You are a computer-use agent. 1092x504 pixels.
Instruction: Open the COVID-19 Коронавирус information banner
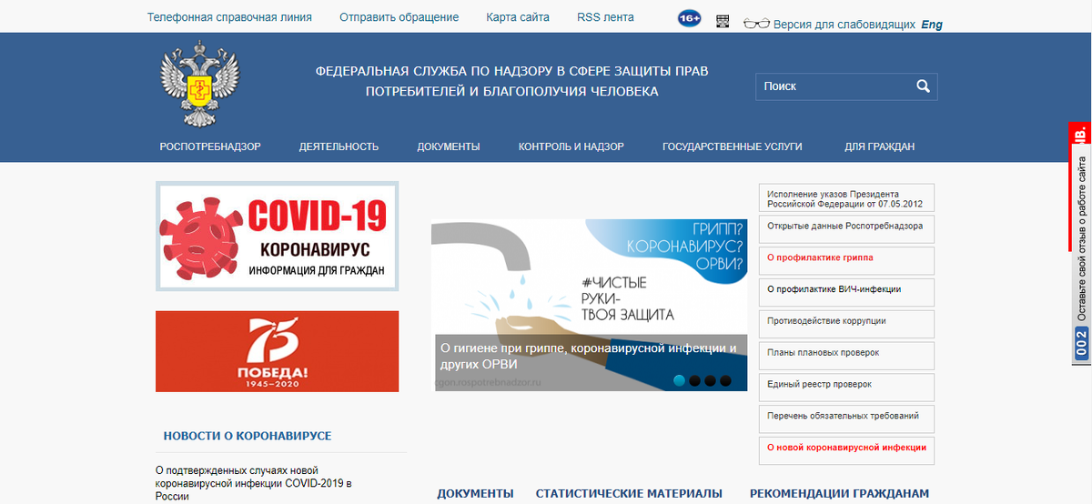[278, 236]
